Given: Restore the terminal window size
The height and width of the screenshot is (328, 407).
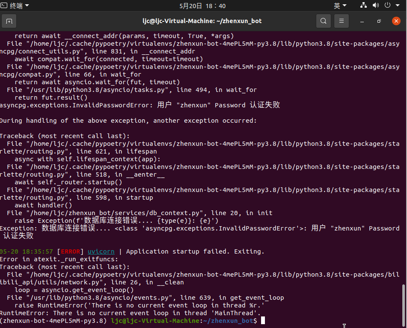Looking at the screenshot, I should tap(378, 21).
